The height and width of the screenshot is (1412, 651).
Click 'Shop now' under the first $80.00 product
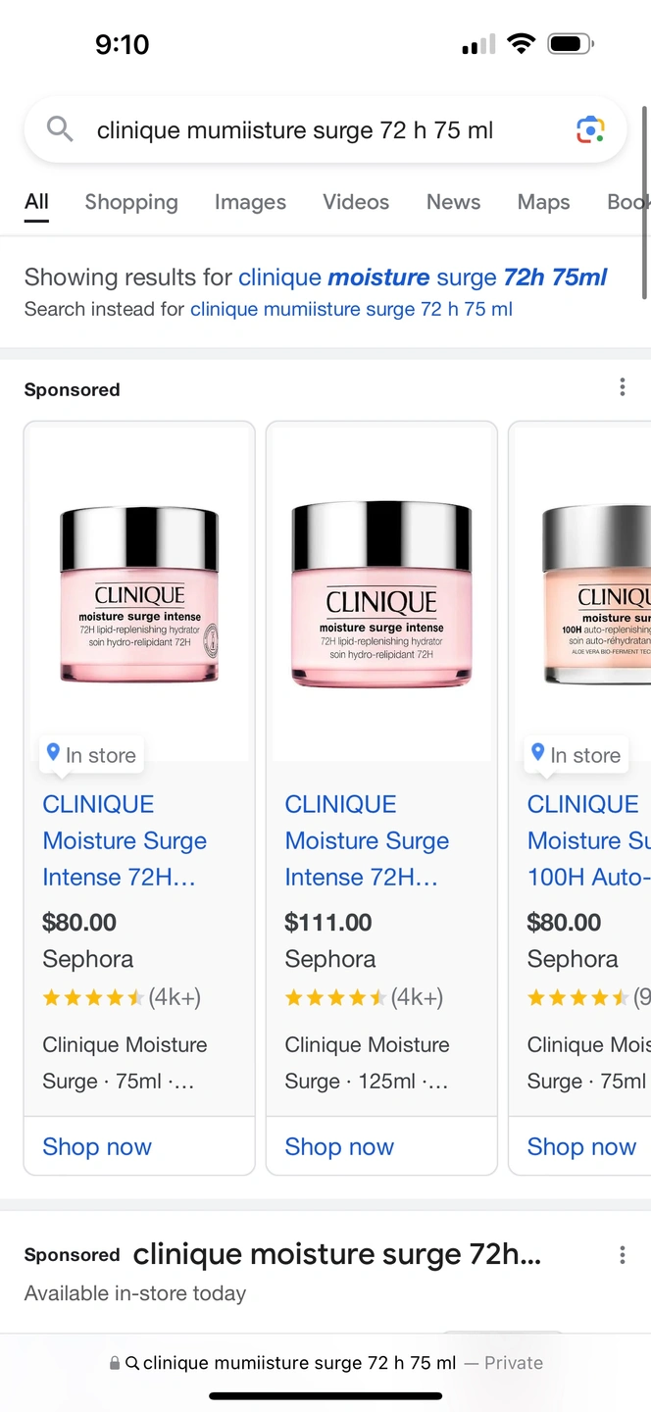(x=97, y=1146)
